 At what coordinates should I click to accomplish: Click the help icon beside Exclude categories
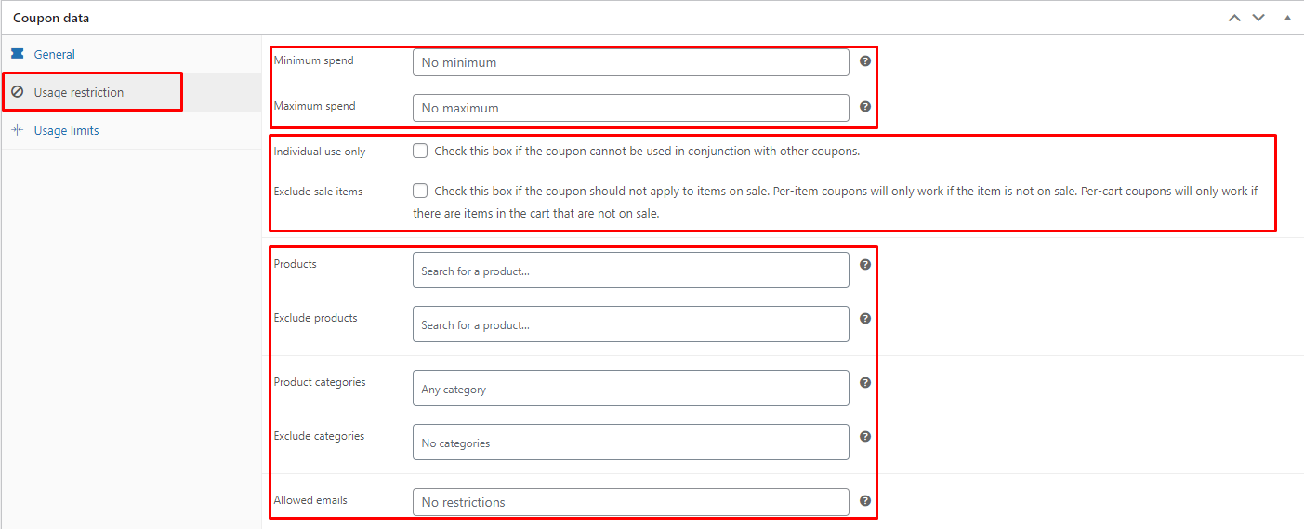tap(865, 436)
